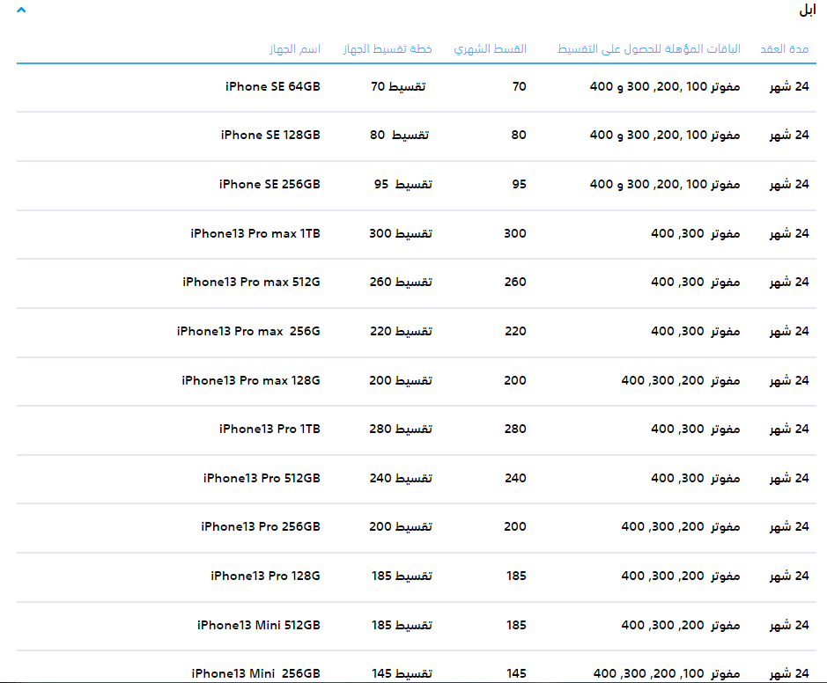Select the iPhone13 Pro max 512G device name

coord(251,282)
